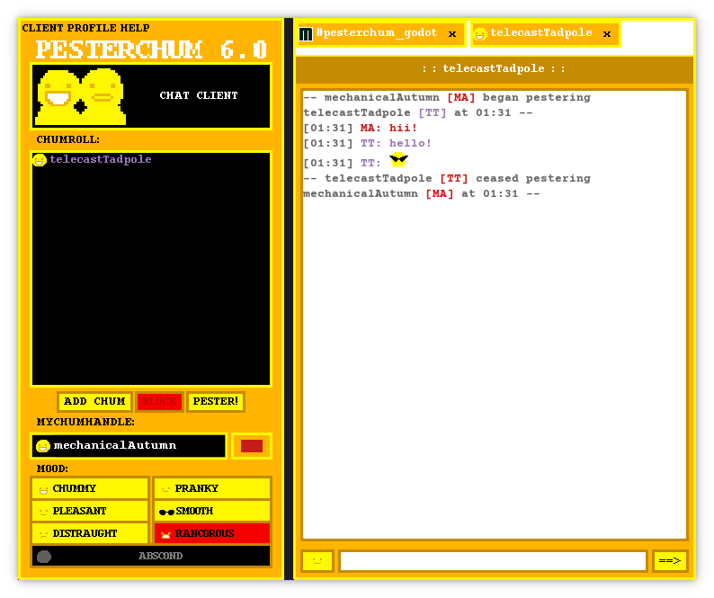The image size is (714, 598).
Task: Click the 'TT: hello!' chat message
Action: pos(396,144)
